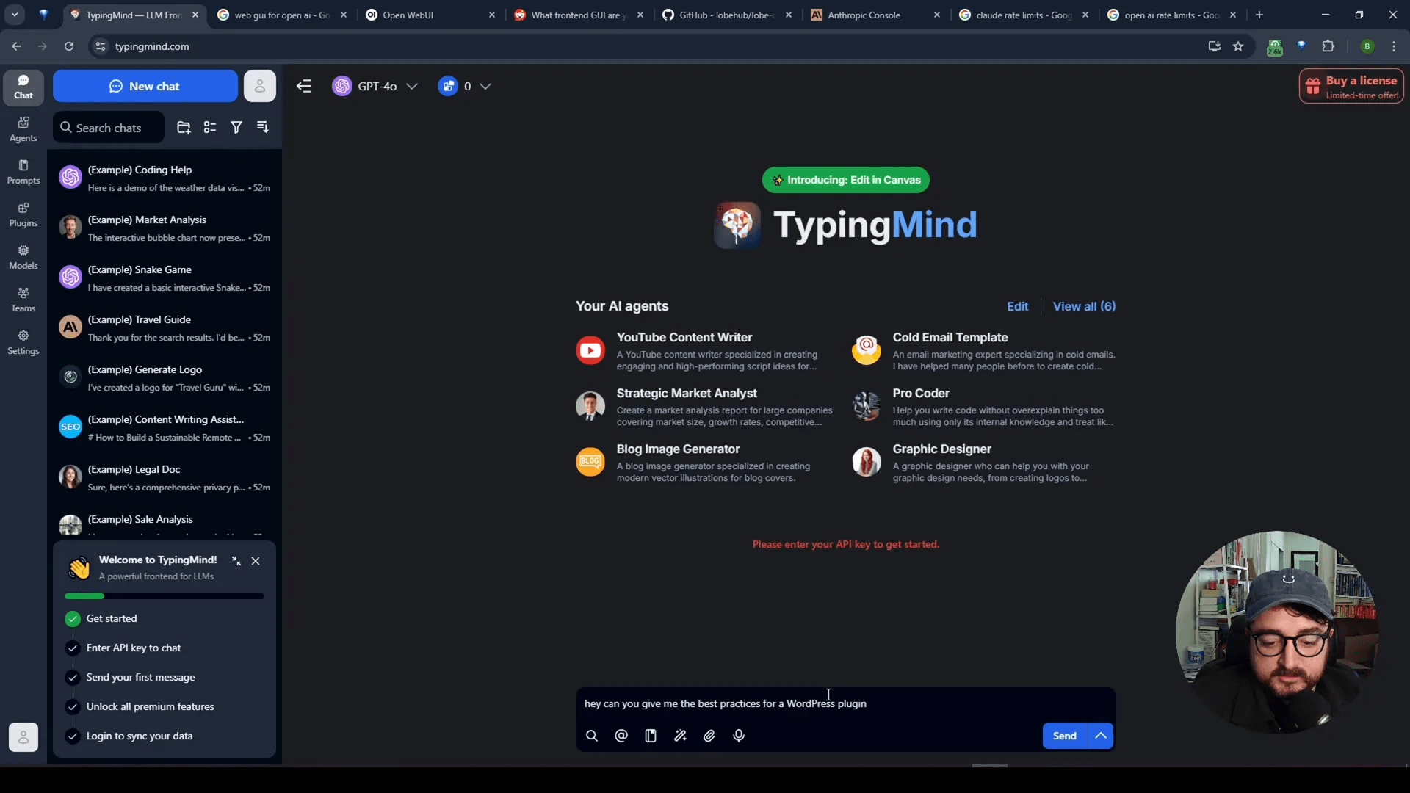1410x793 pixels.
Task: Expand the token counter dropdown
Action: tap(486, 86)
